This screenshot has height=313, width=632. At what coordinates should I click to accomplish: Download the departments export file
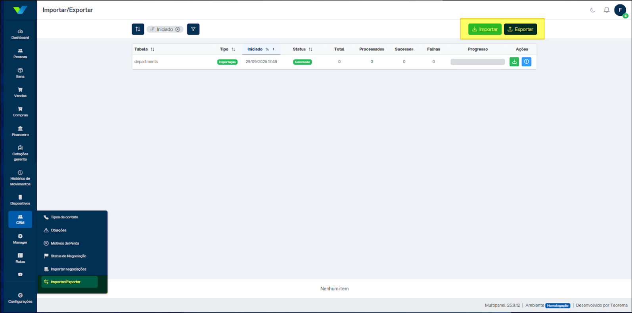pyautogui.click(x=514, y=62)
